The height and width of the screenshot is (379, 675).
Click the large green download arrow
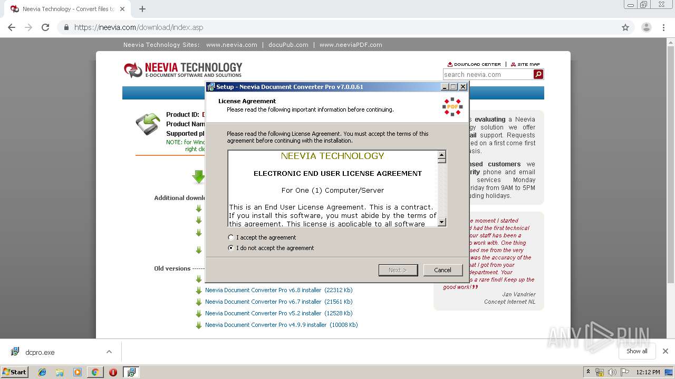tap(199, 177)
